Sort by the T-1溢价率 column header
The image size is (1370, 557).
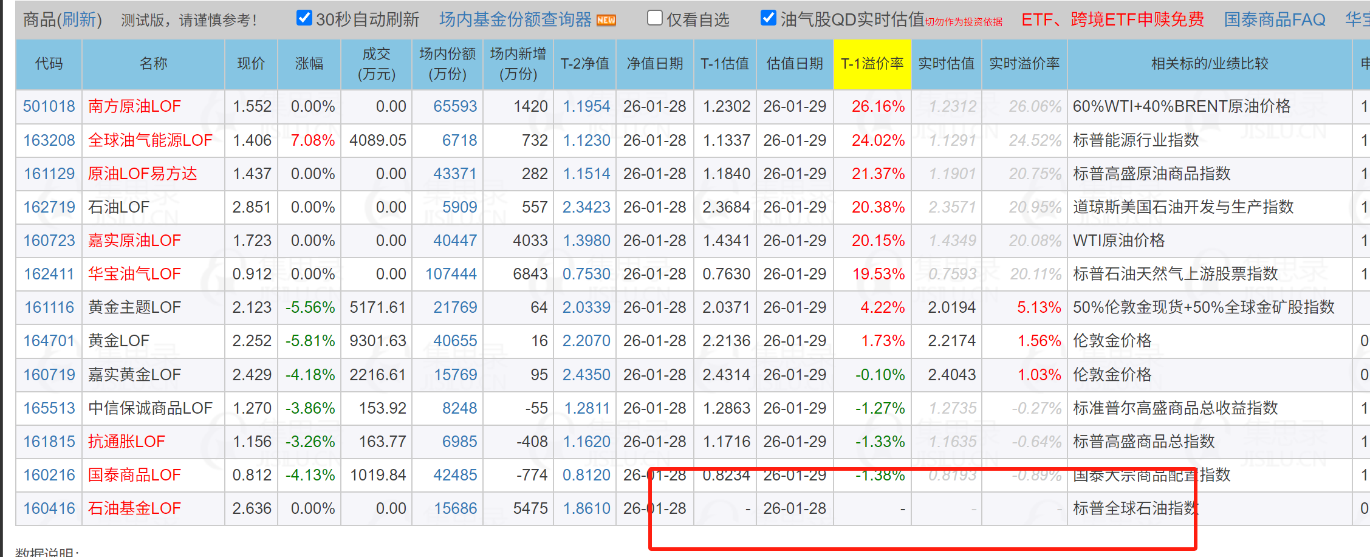pyautogui.click(x=872, y=64)
